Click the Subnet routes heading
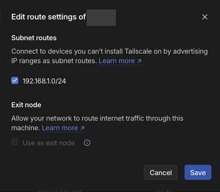The width and height of the screenshot is (220, 192). point(34,38)
